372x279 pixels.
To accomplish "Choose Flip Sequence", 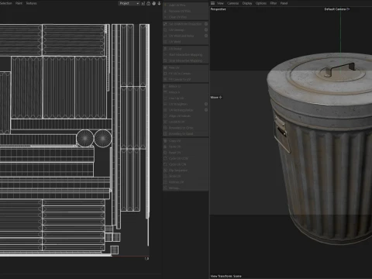I will (x=186, y=170).
